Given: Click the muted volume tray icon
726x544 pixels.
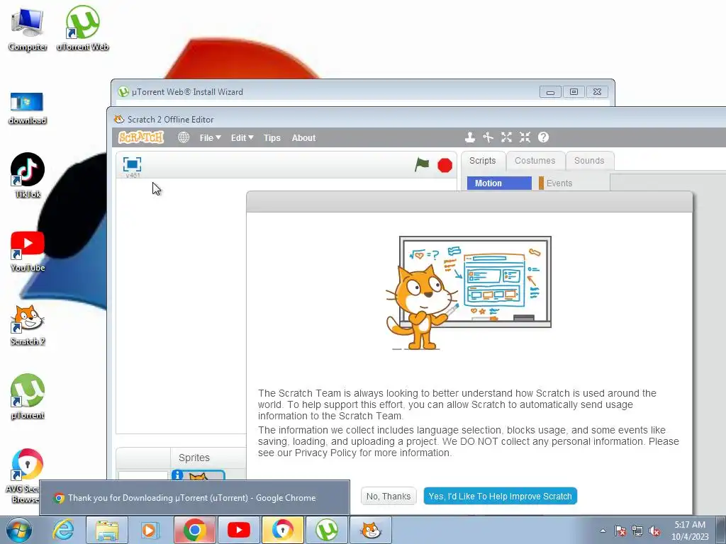Looking at the screenshot, I should 654,531.
